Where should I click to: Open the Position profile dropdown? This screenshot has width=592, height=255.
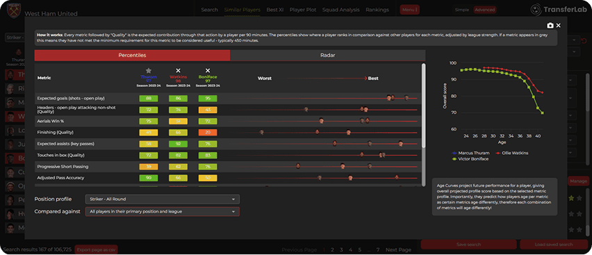(x=163, y=199)
